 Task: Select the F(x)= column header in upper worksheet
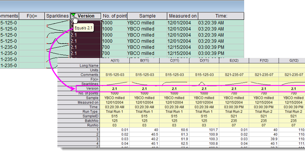coord(32,16)
